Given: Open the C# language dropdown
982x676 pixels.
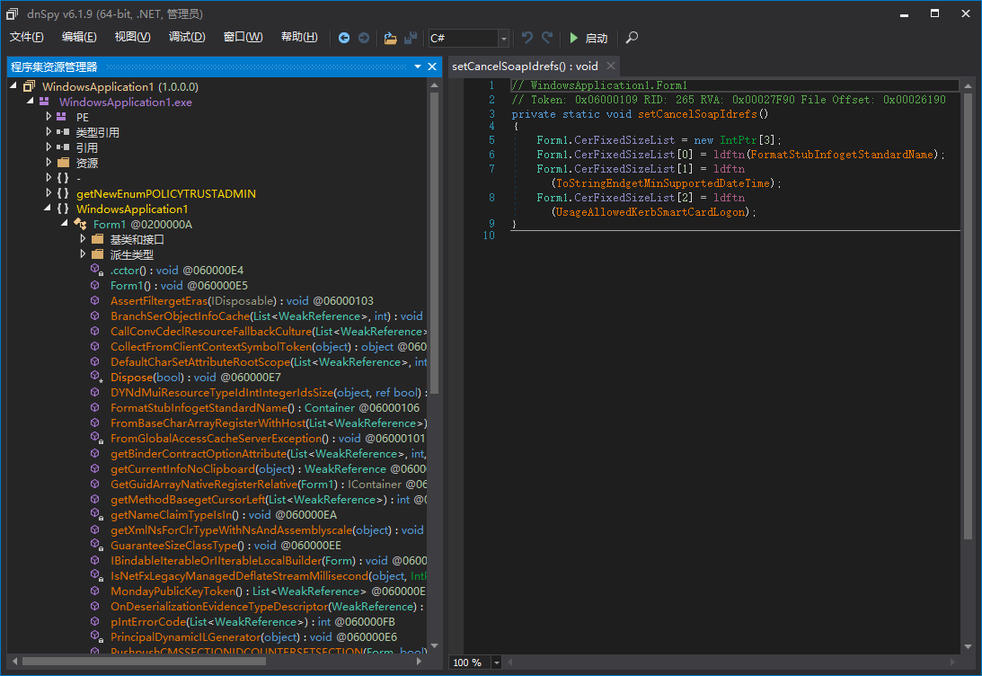Looking at the screenshot, I should pyautogui.click(x=503, y=38).
